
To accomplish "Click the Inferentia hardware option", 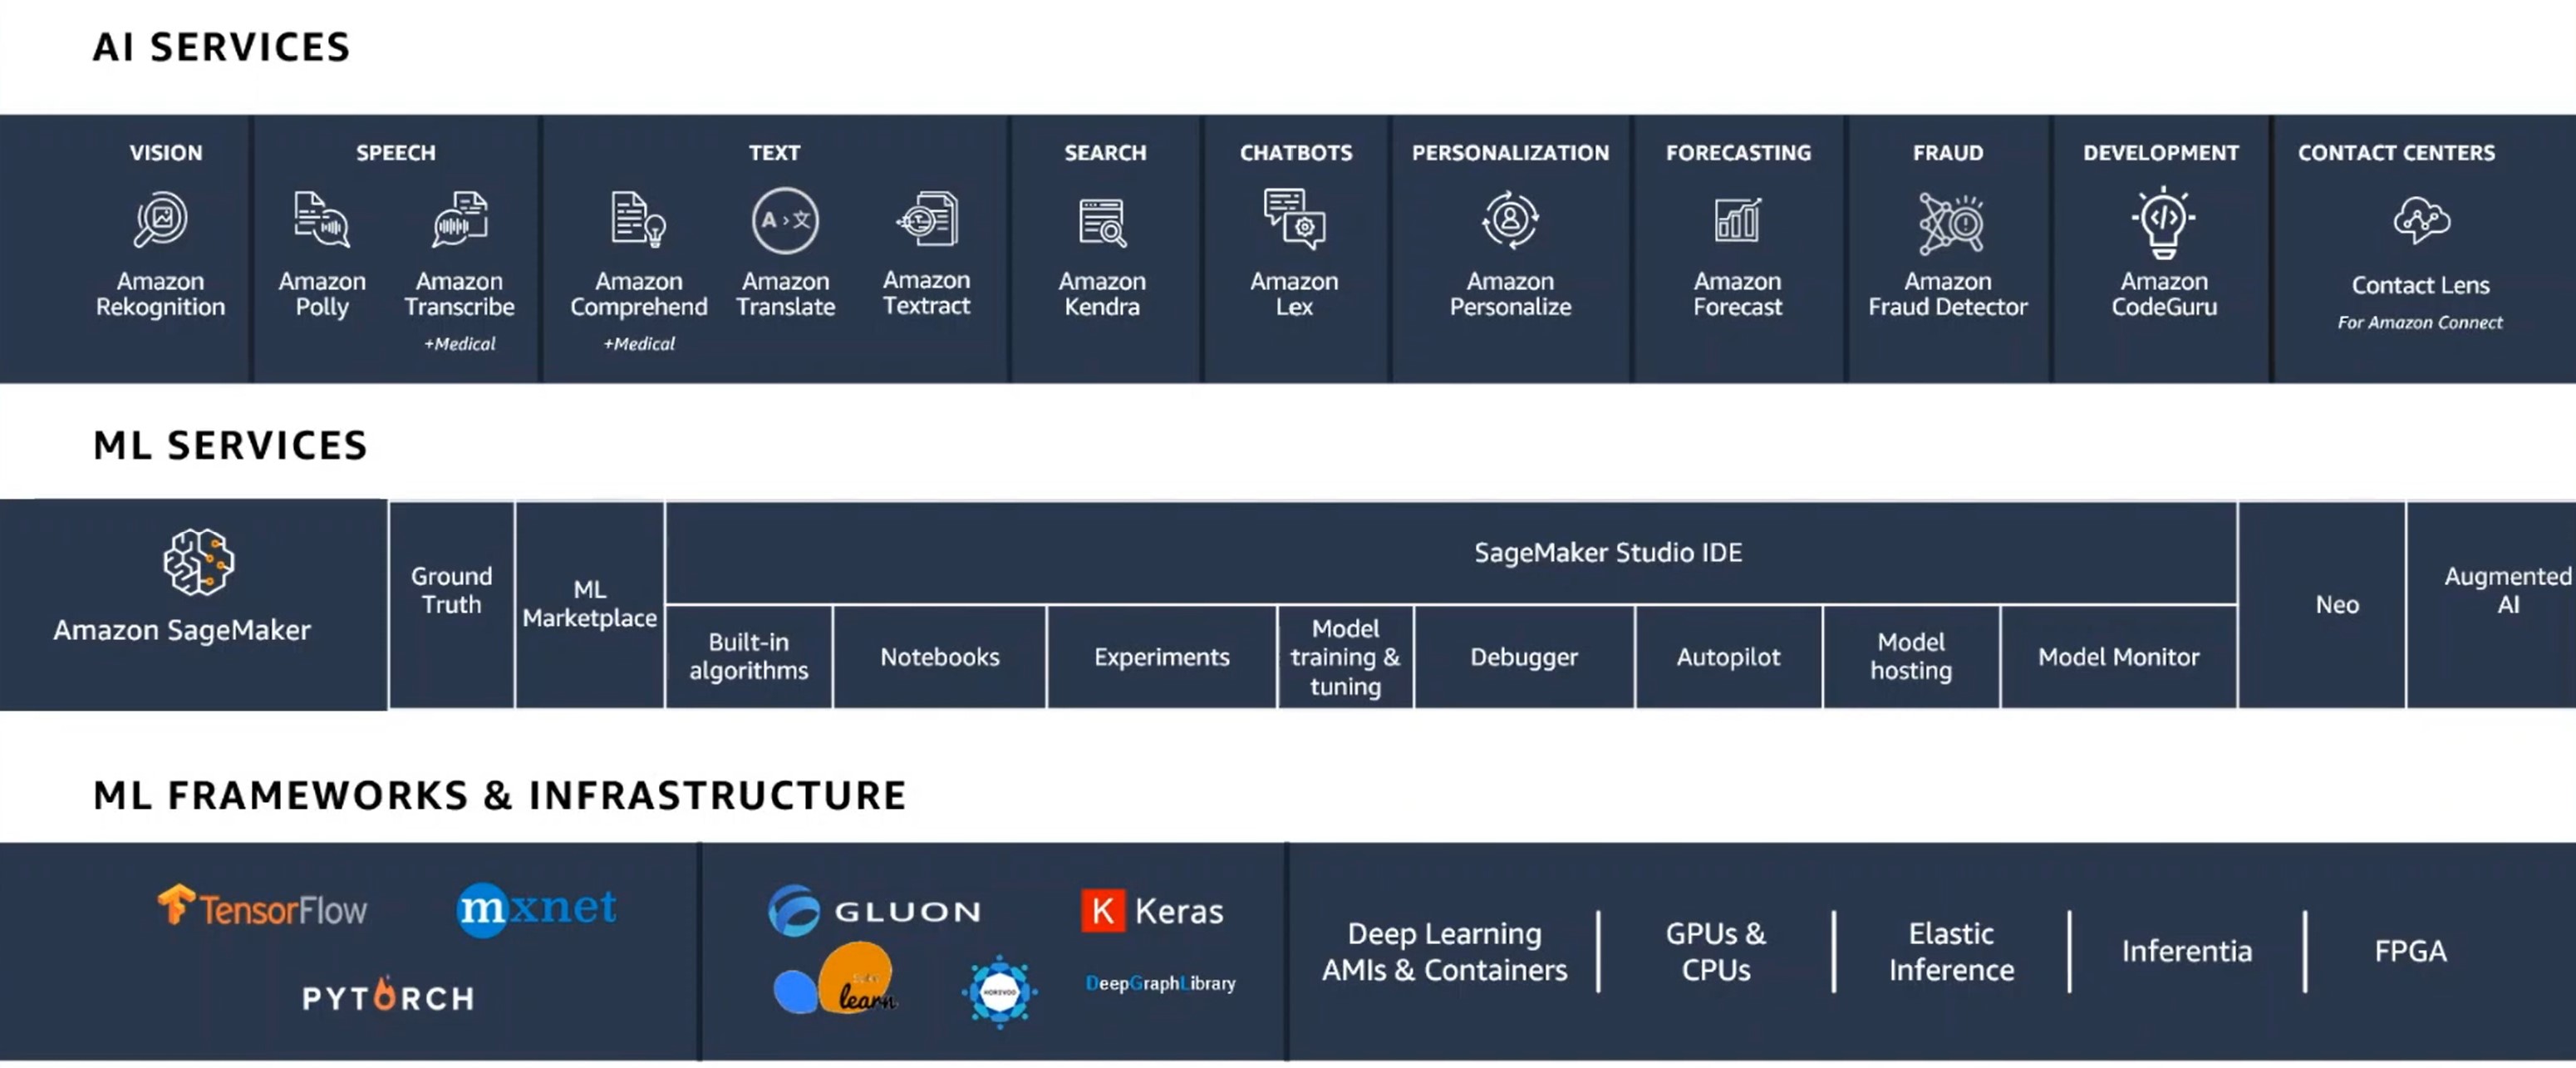I will [x=2185, y=952].
